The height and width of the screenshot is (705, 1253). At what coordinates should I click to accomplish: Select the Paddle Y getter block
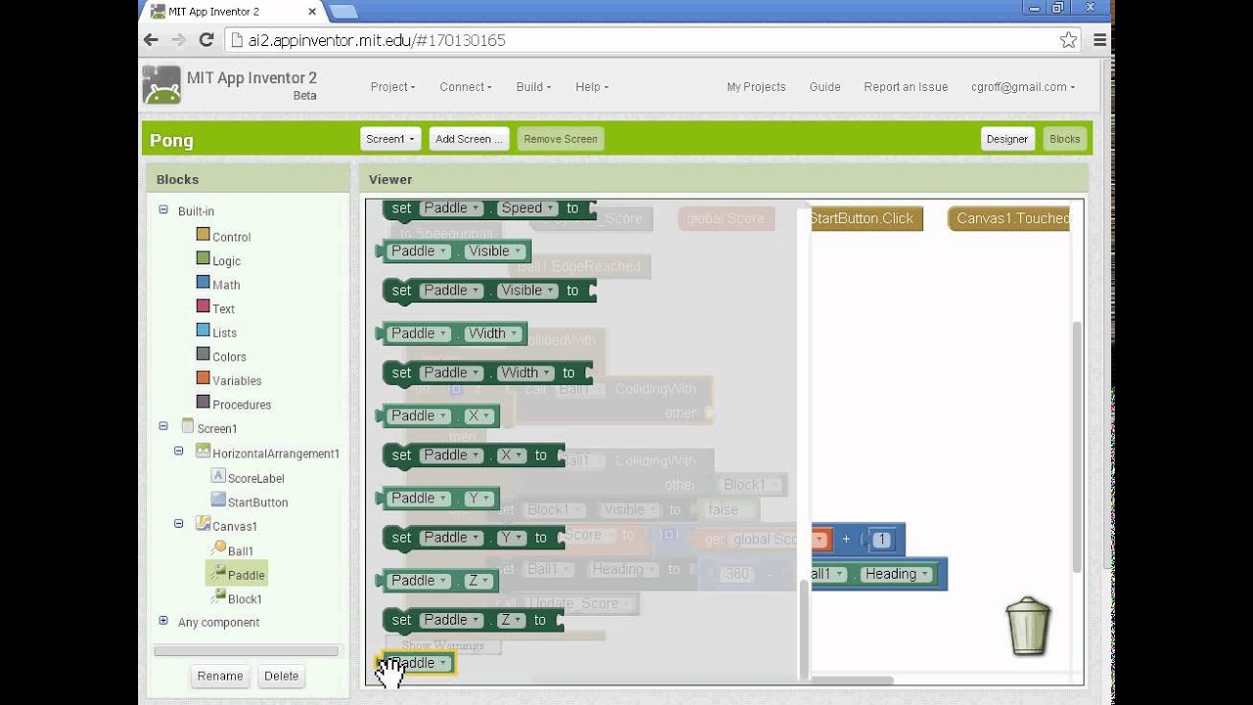438,498
